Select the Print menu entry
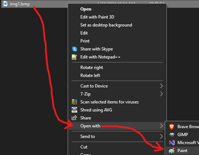Screen dimensions: 199x155 (x=85, y=41)
